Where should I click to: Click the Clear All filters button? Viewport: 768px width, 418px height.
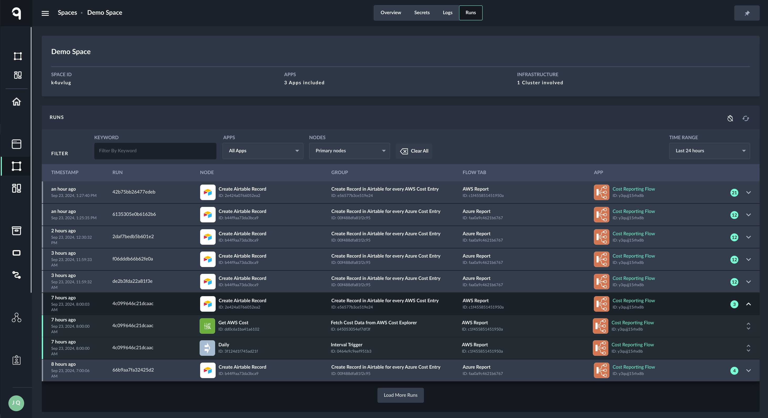pos(414,151)
